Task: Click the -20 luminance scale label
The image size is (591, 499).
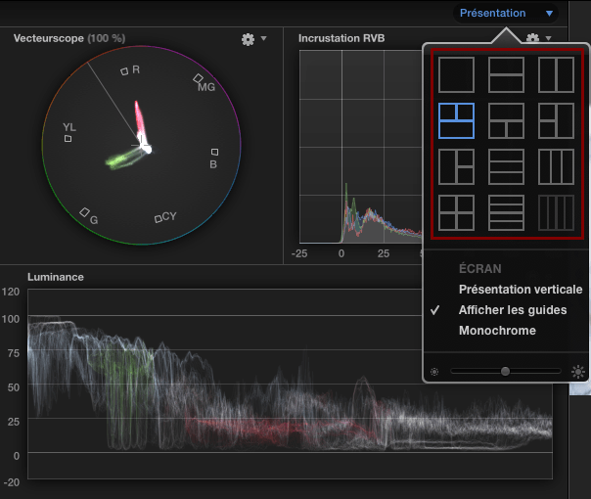Action: (12, 482)
